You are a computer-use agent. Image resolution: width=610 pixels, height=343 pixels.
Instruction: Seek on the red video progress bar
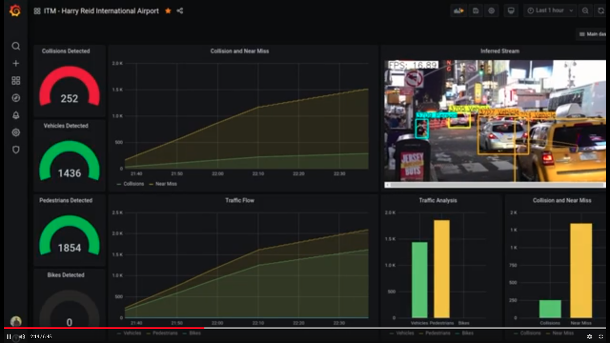[x=104, y=328]
